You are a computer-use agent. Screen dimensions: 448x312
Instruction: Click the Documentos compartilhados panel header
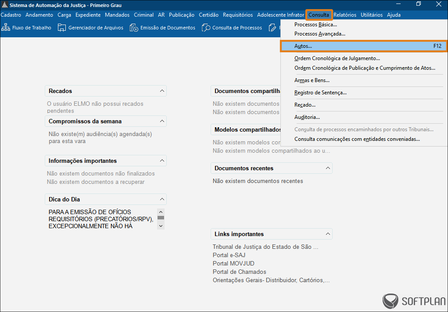pos(246,91)
